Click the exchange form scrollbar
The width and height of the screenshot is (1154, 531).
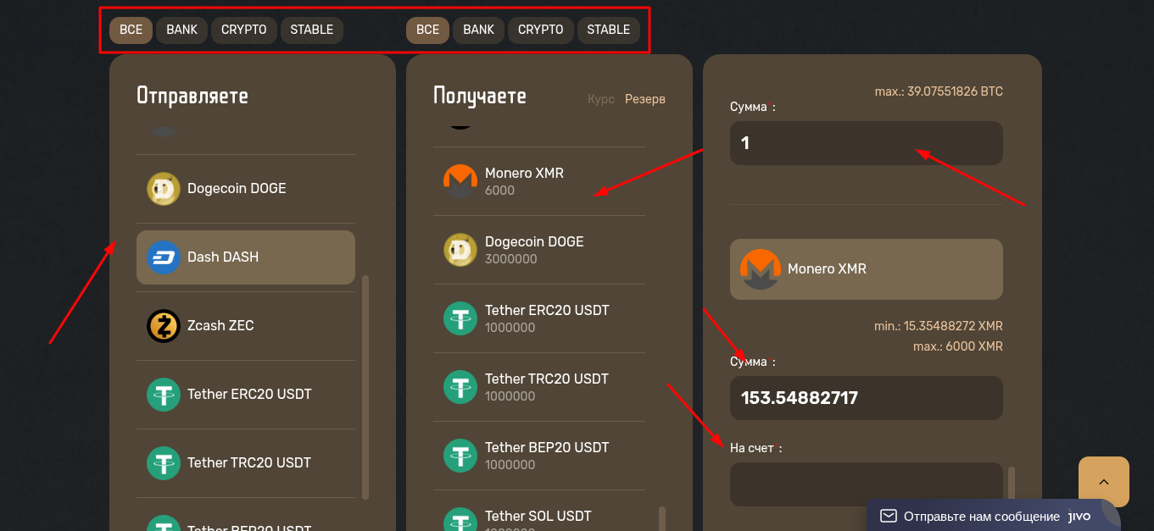1011,483
